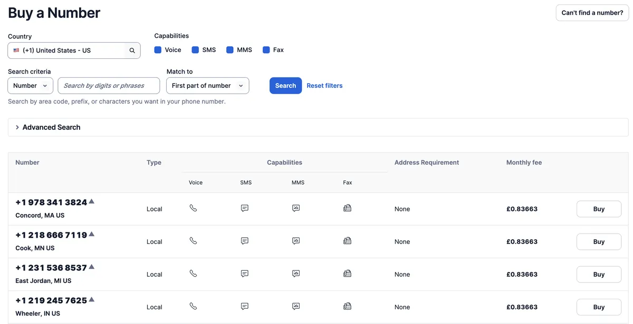Viewport: 633px width, 324px height.
Task: Click fax icon for Cook, MN number
Action: click(347, 241)
